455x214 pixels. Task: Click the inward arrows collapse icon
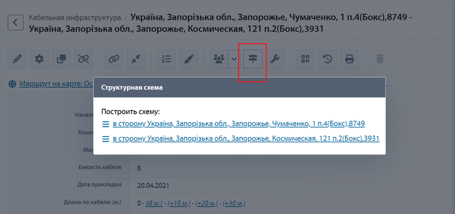coord(136,59)
